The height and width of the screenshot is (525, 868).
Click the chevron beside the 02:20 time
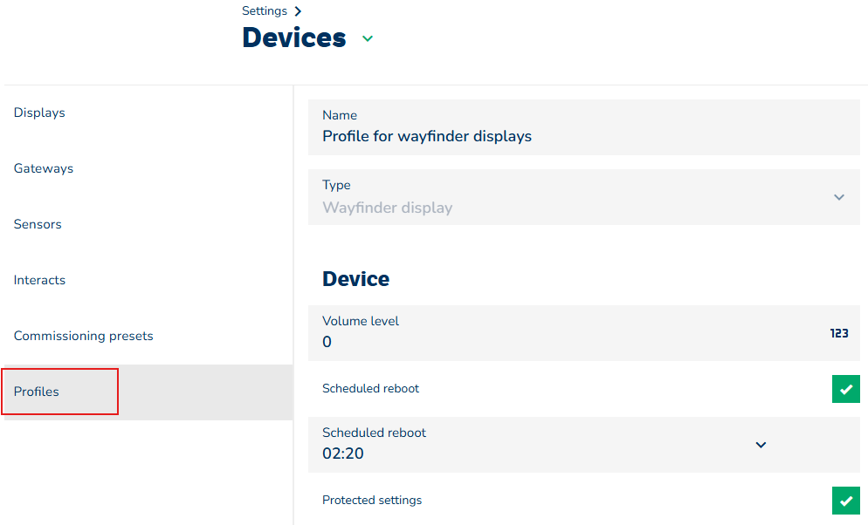click(761, 445)
